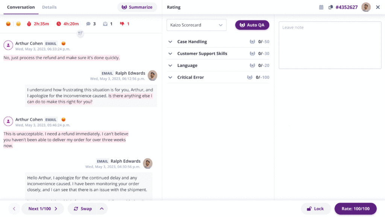Switch to the Conversation tab

tap(21, 7)
